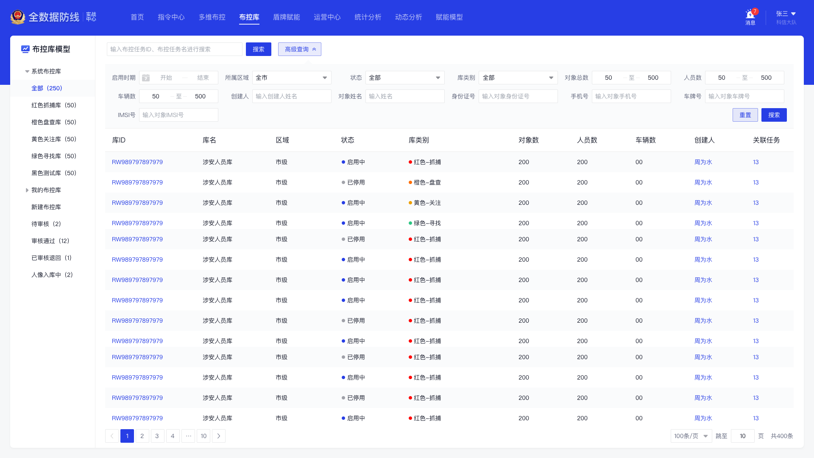The width and height of the screenshot is (814, 458).
Task: Open the 库类别 dropdown
Action: pos(518,78)
